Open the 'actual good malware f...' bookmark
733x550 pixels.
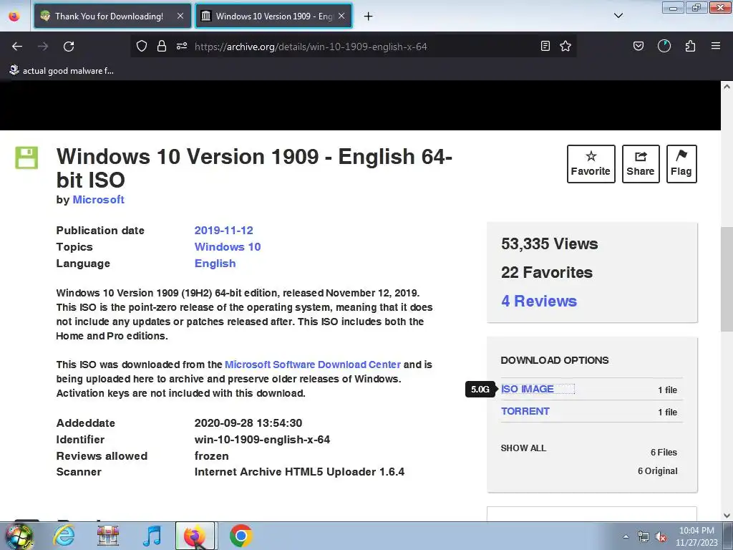pos(62,71)
